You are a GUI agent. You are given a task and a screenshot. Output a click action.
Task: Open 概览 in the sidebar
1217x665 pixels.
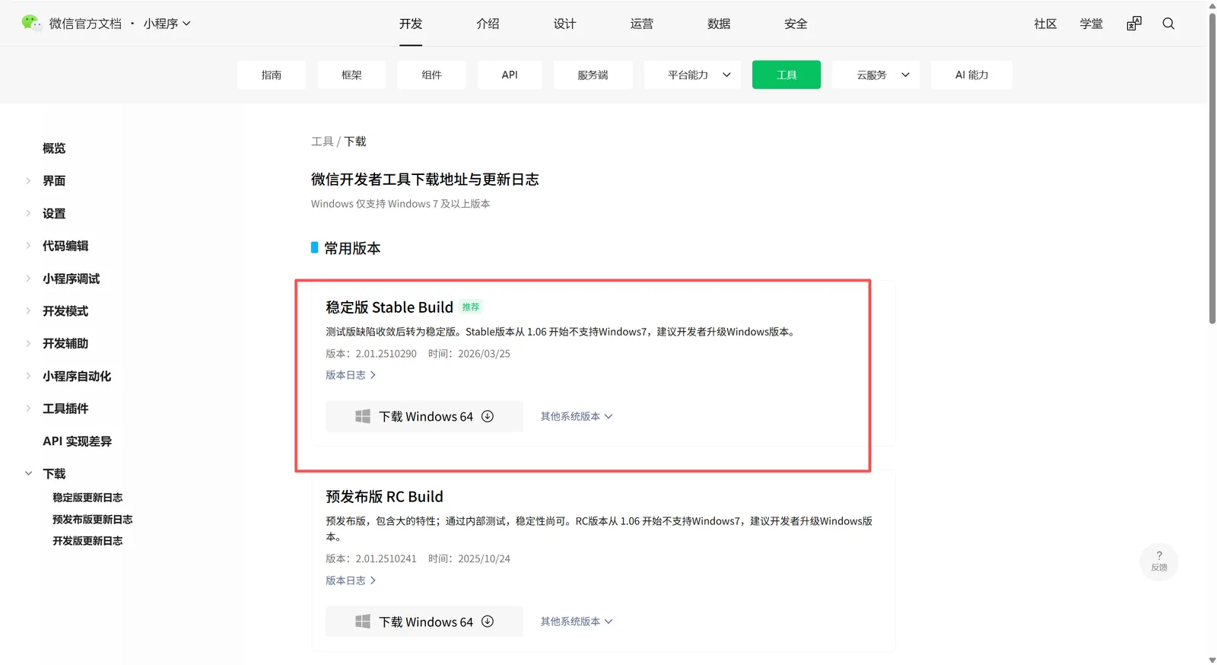point(54,148)
